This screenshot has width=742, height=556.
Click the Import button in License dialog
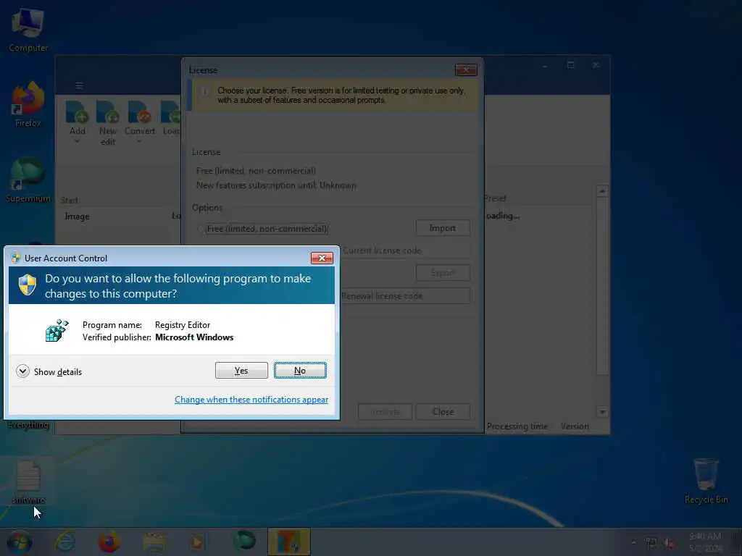click(443, 228)
